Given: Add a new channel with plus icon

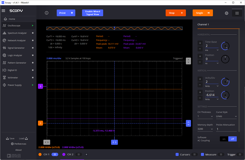Looking at the screenshot, I should tap(86, 154).
